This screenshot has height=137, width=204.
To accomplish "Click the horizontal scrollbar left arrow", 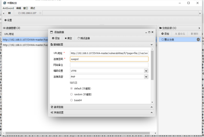I will (4, 133).
